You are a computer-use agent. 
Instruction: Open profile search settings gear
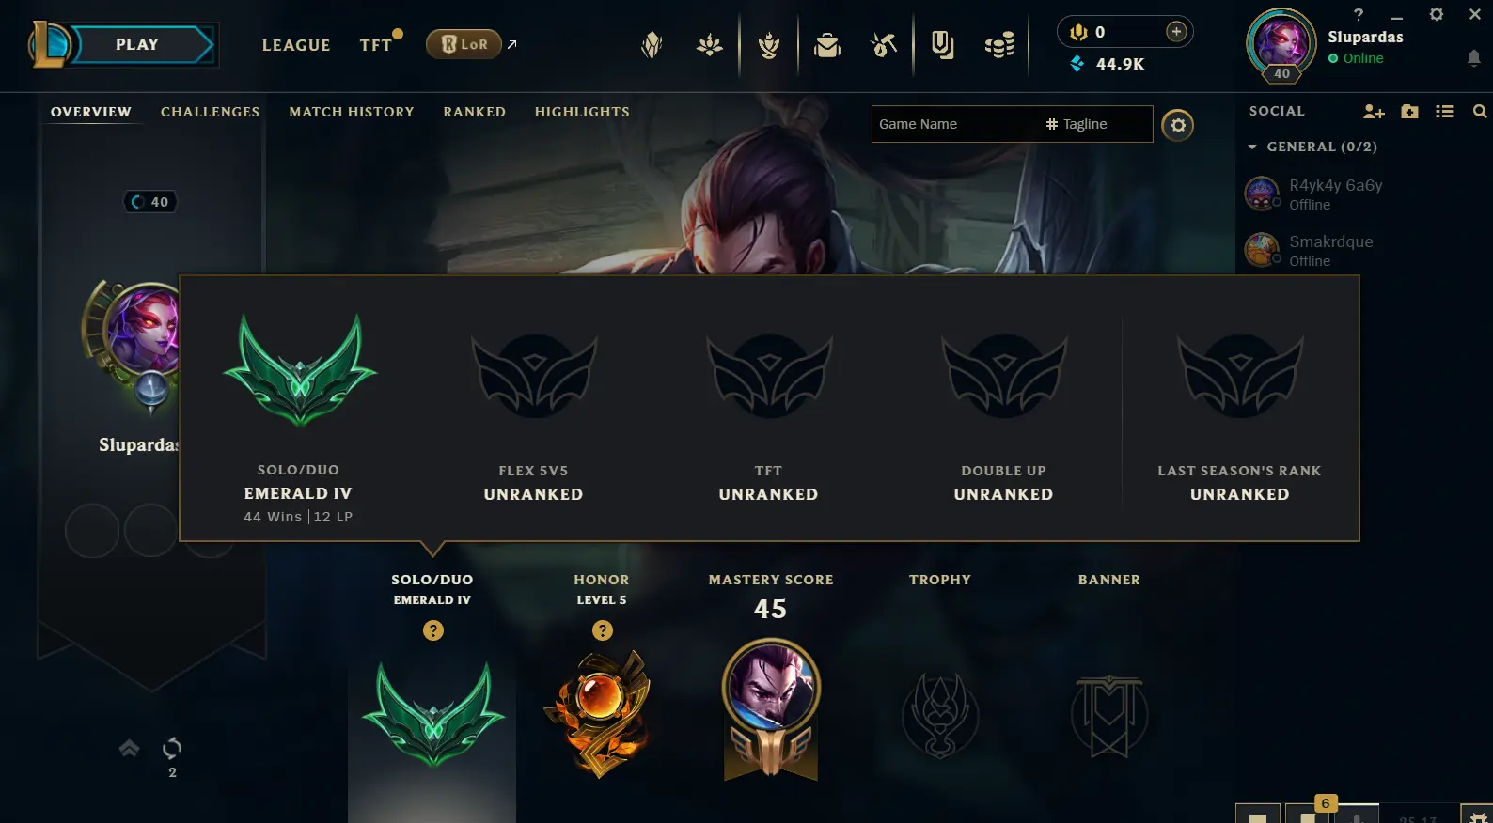[x=1178, y=125]
